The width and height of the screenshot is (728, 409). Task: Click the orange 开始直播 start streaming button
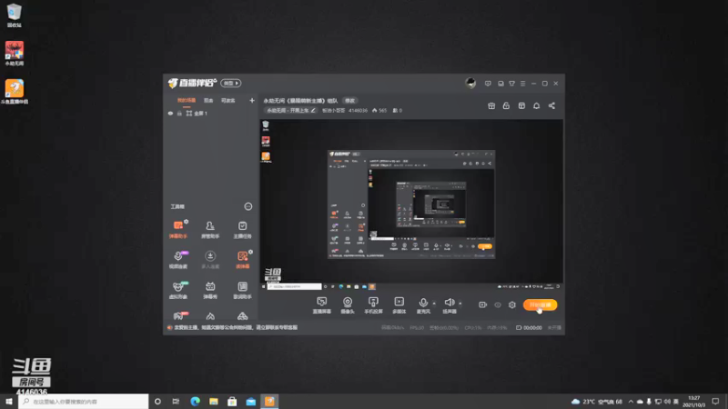click(x=540, y=304)
